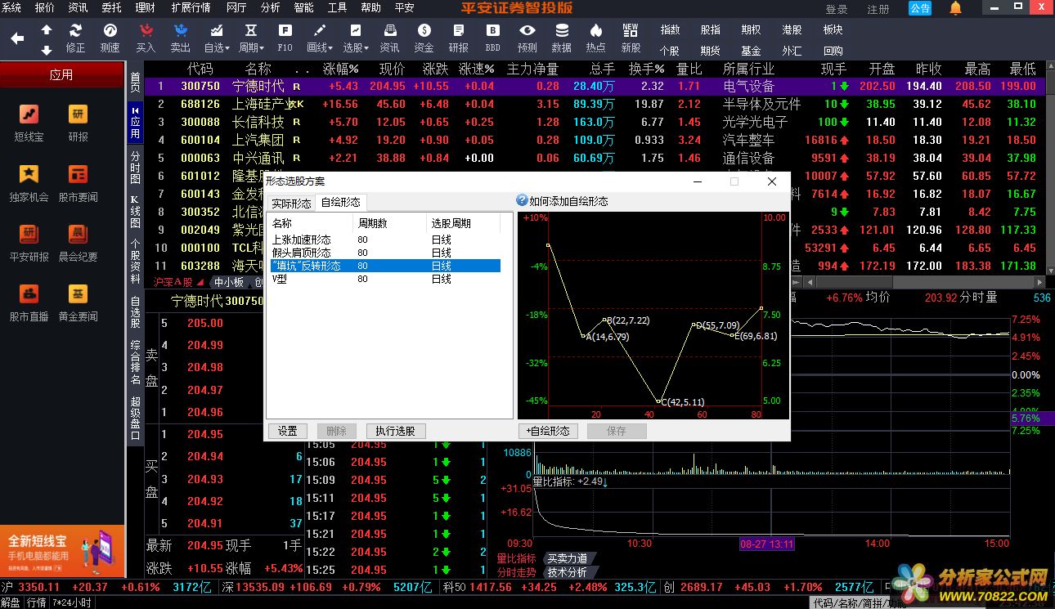The width and height of the screenshot is (1055, 609).
Task: Click the 如何添加自绘形态 help link
Action: point(563,201)
